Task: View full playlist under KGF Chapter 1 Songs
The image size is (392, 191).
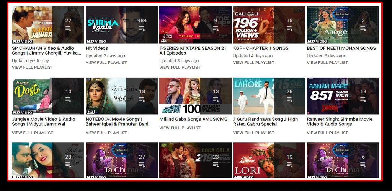Action: click(254, 63)
